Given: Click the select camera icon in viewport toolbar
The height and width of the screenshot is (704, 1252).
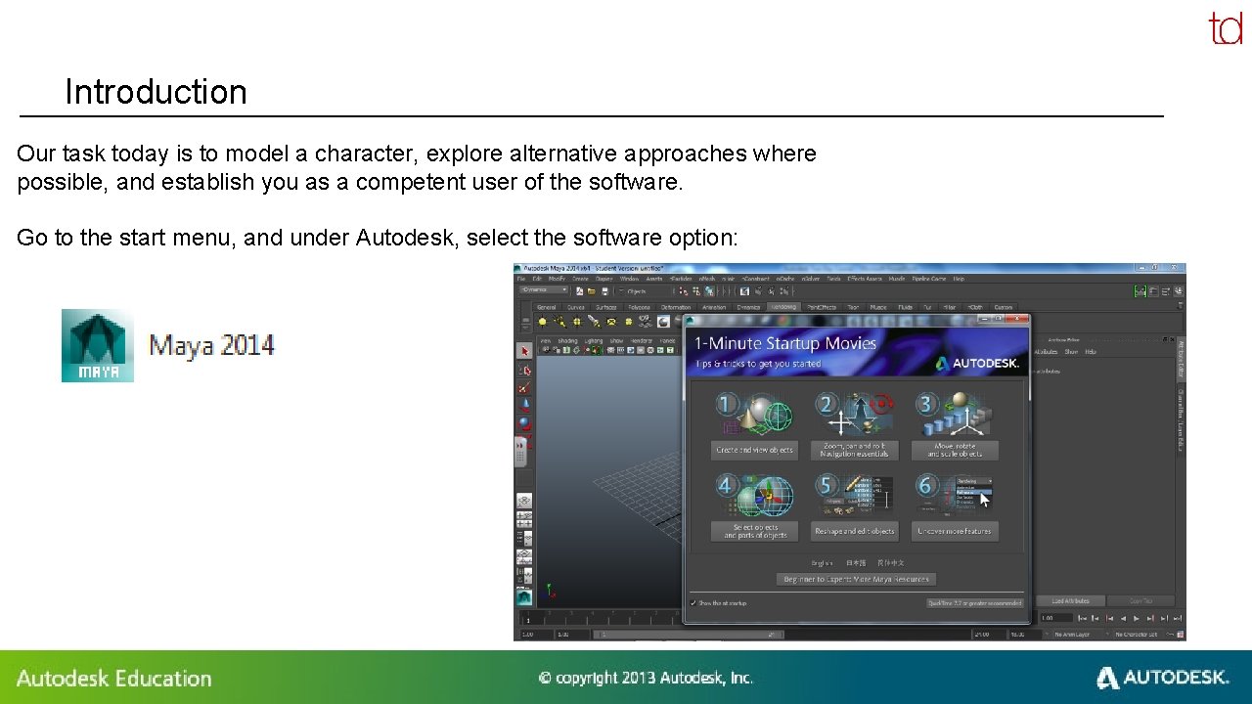Looking at the screenshot, I should coord(544,349).
